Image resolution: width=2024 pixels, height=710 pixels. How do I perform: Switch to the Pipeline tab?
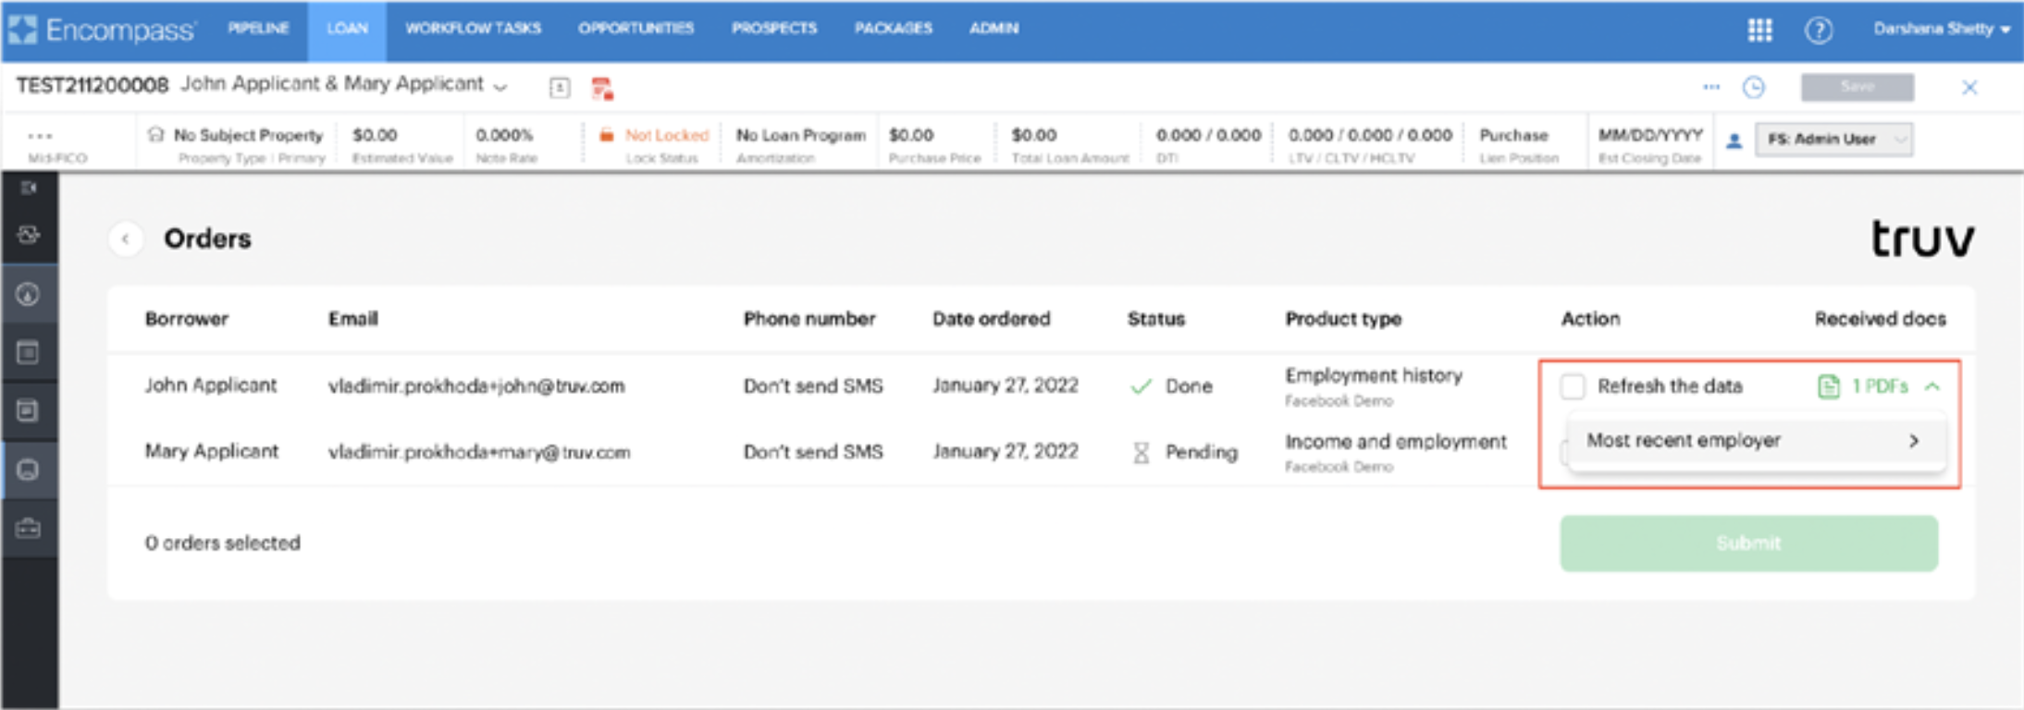(258, 29)
